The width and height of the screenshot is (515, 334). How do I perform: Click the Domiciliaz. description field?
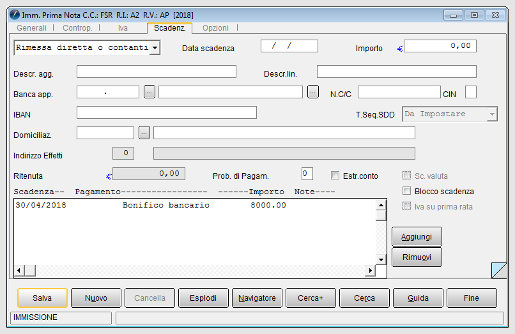click(284, 133)
